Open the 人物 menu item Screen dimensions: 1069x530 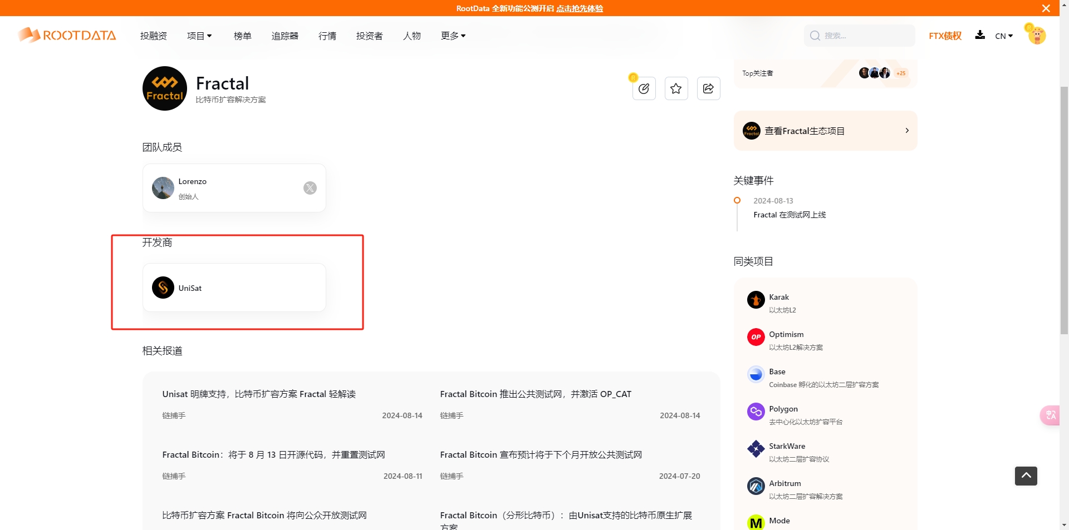[x=412, y=36]
